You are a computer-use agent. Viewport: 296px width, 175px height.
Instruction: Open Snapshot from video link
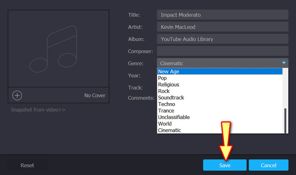coord(38,110)
